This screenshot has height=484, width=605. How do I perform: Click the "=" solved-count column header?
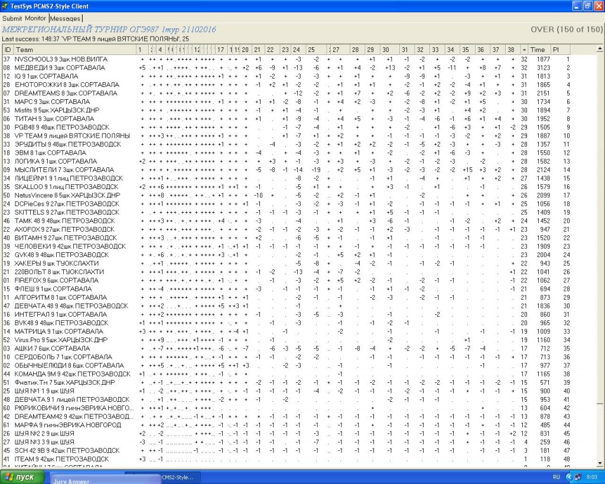524,50
